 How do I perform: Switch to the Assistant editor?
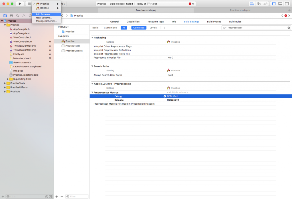259,4
